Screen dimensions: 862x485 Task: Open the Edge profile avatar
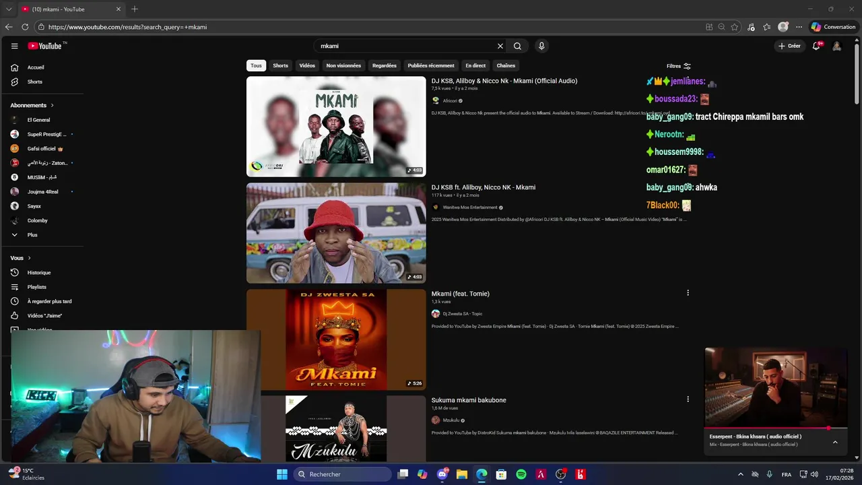click(x=783, y=27)
